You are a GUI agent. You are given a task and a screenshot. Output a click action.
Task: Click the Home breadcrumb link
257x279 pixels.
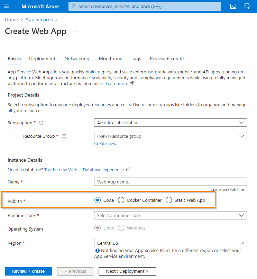pyautogui.click(x=11, y=20)
